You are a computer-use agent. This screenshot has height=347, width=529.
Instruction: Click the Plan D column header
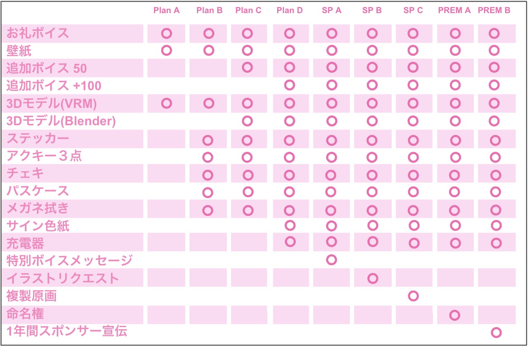click(x=289, y=11)
